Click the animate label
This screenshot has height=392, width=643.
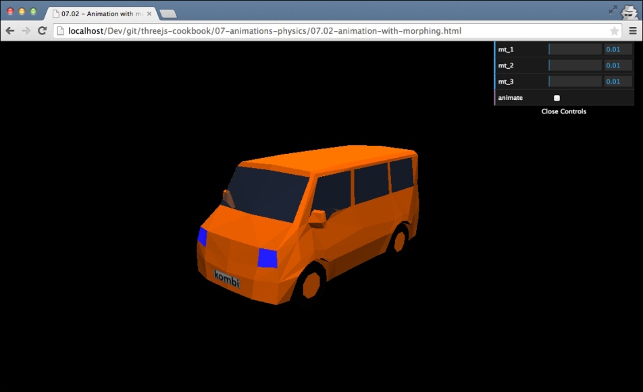[x=510, y=97]
